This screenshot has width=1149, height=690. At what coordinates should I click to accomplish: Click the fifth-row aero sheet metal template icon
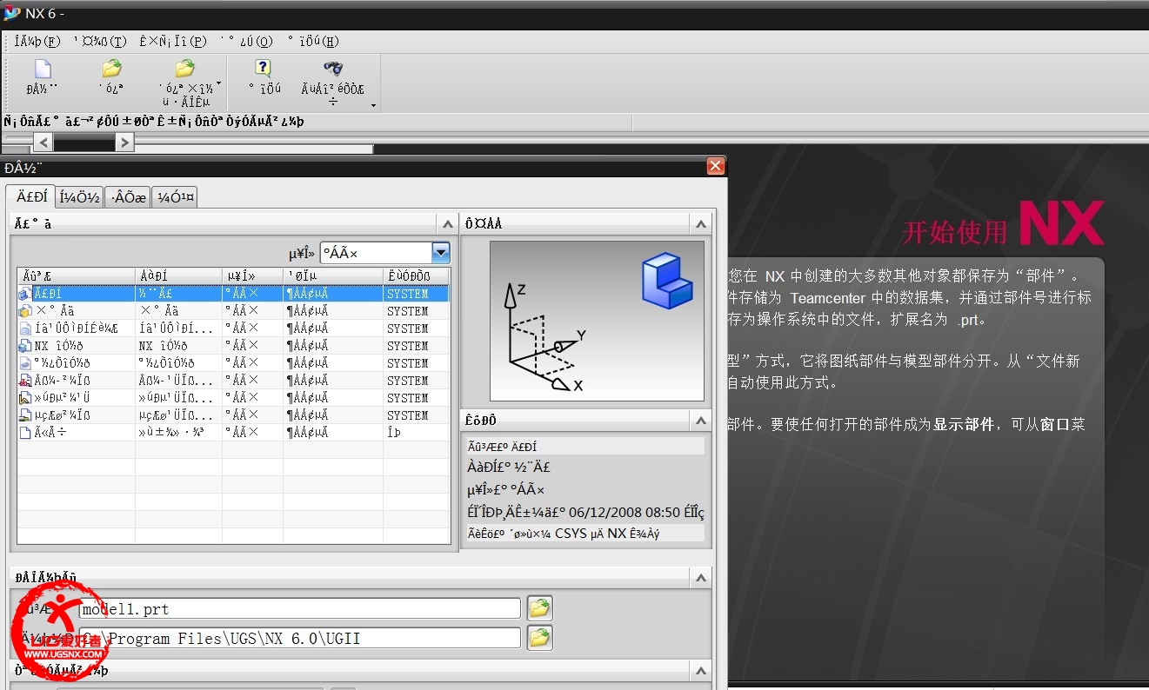click(24, 363)
